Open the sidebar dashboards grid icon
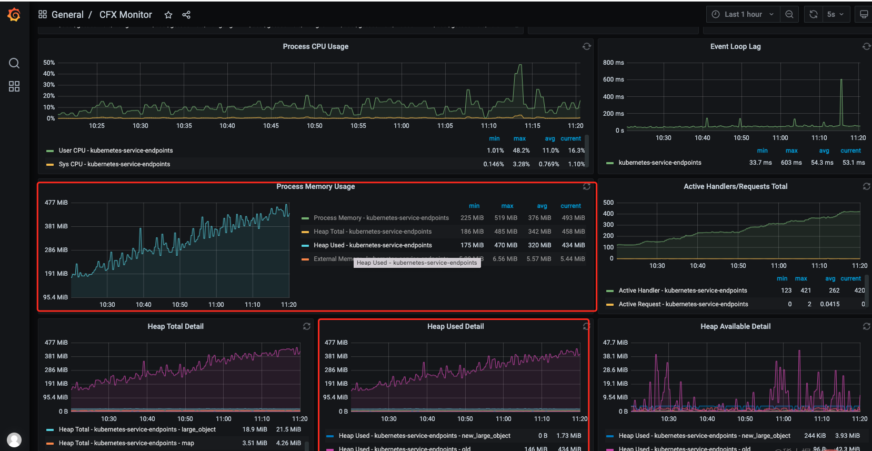Viewport: 872px width, 451px height. point(14,86)
